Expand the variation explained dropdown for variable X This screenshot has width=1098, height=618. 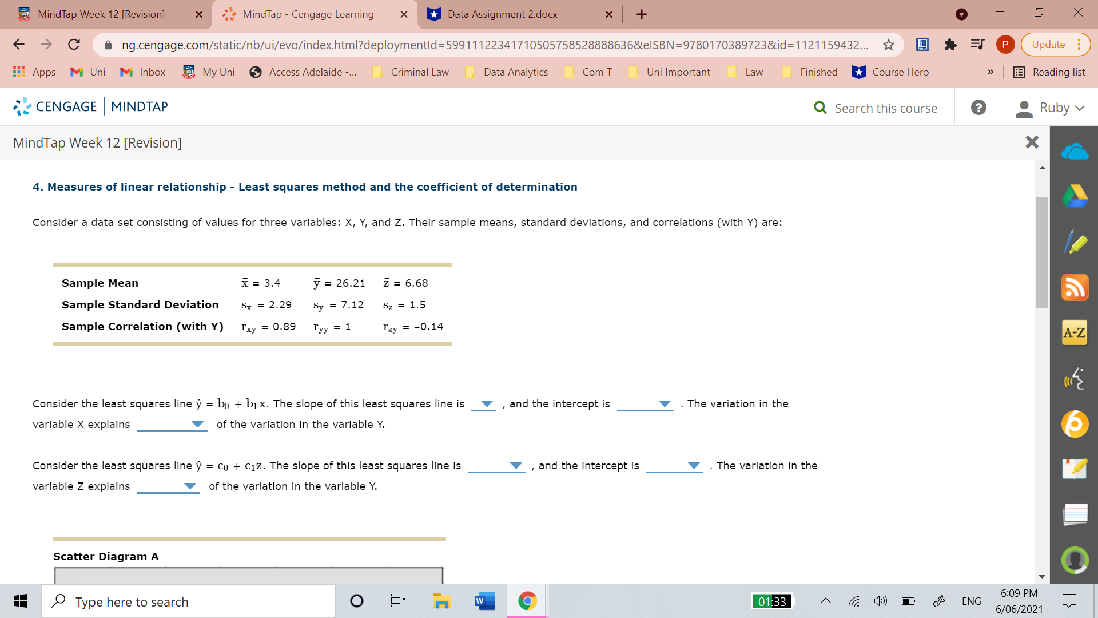coord(197,425)
